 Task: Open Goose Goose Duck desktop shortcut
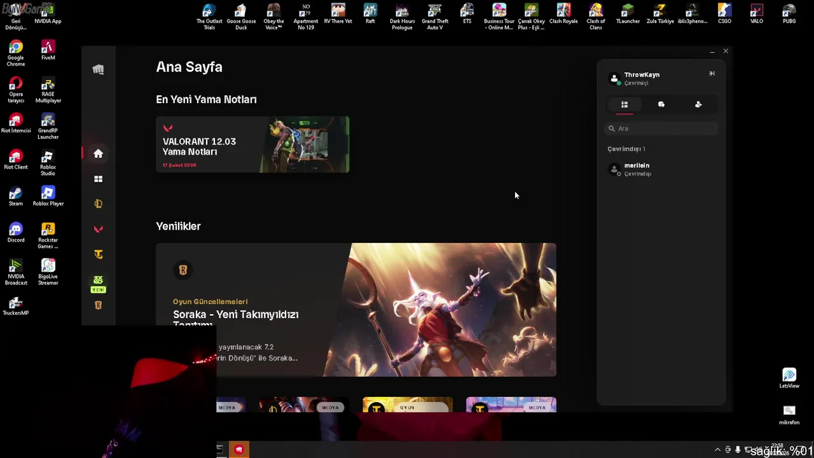pos(241,17)
